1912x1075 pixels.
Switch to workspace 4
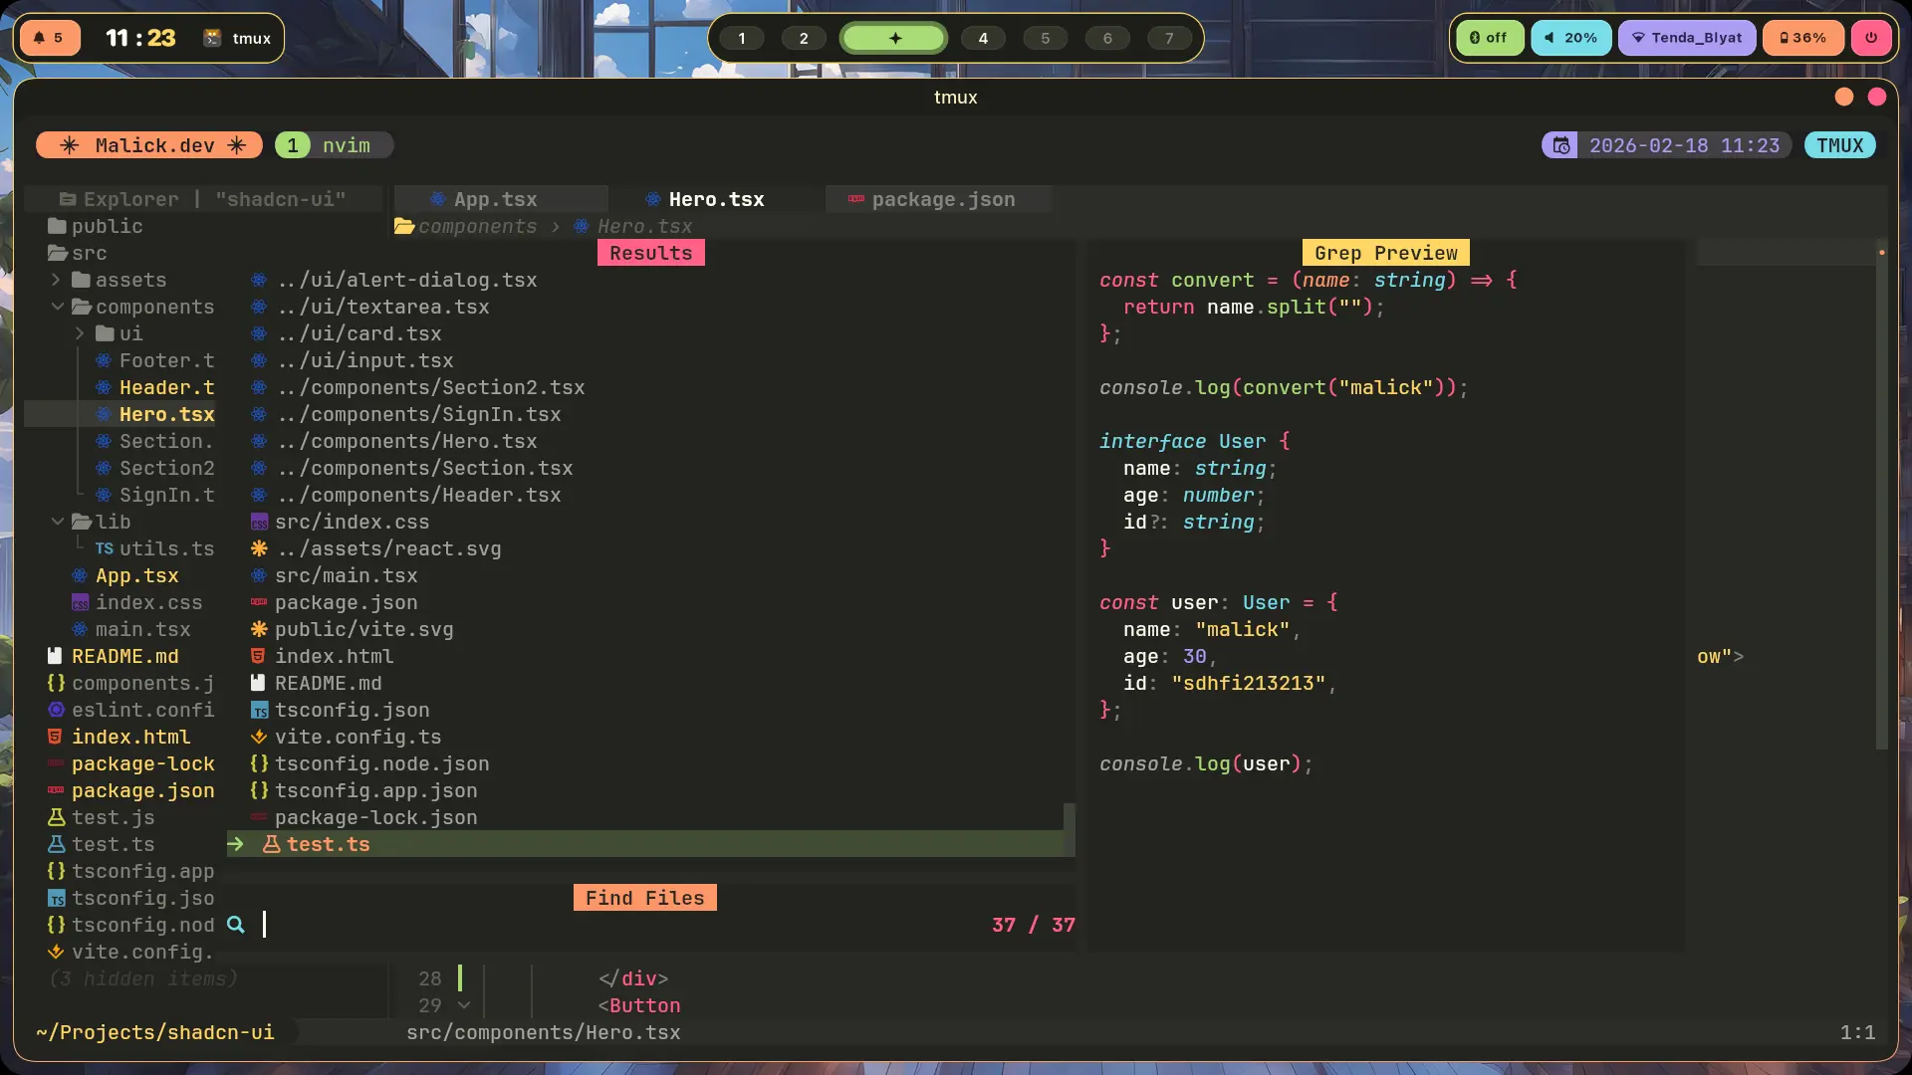point(983,38)
